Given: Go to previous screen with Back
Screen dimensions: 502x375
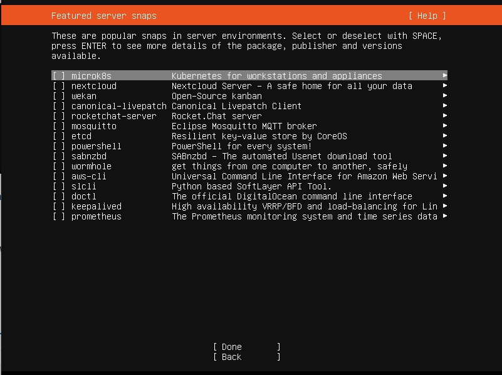Looking at the screenshot, I should pyautogui.click(x=247, y=357).
